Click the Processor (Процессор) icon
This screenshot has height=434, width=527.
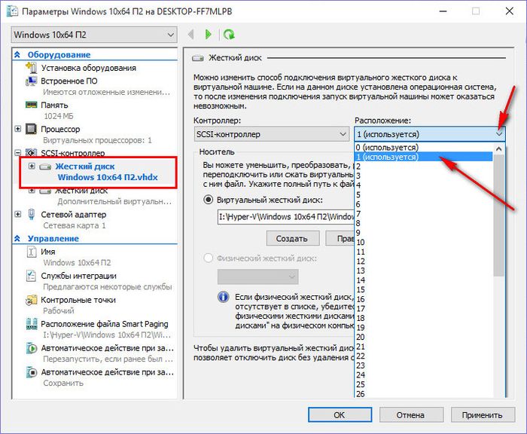click(32, 129)
